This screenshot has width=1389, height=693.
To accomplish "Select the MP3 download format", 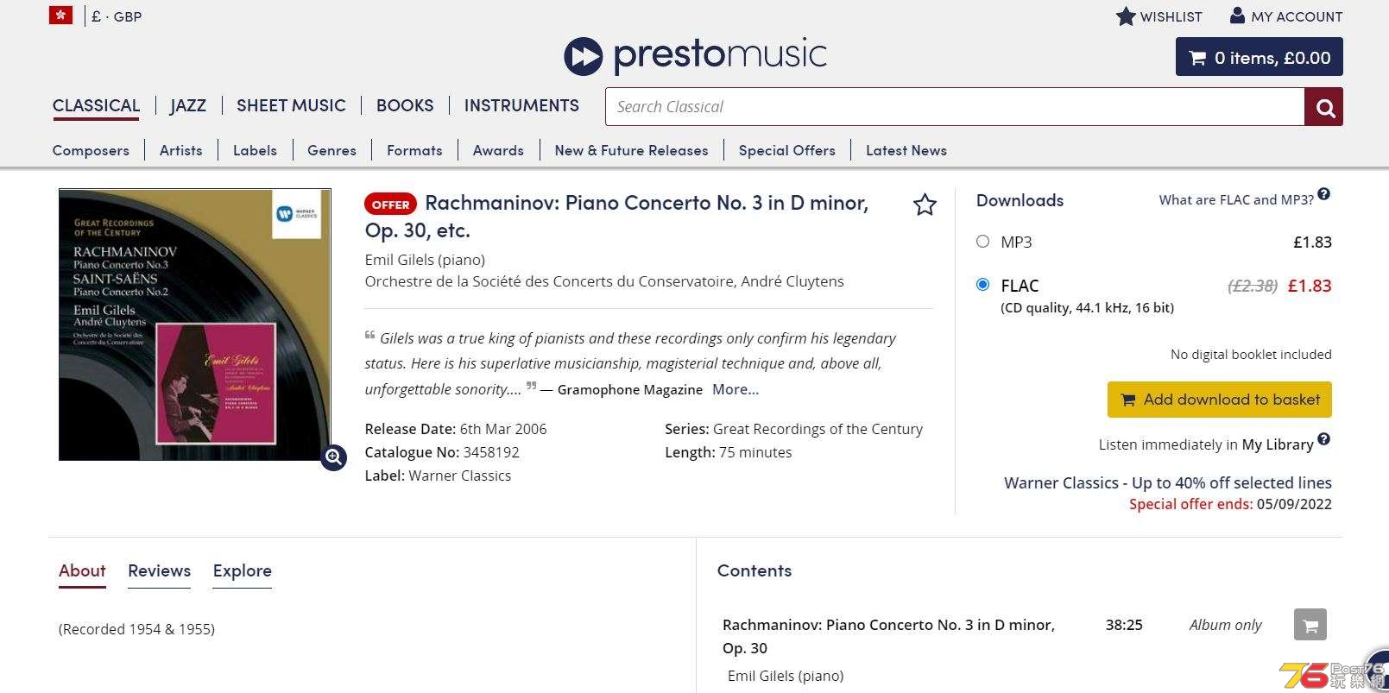I will pyautogui.click(x=982, y=242).
